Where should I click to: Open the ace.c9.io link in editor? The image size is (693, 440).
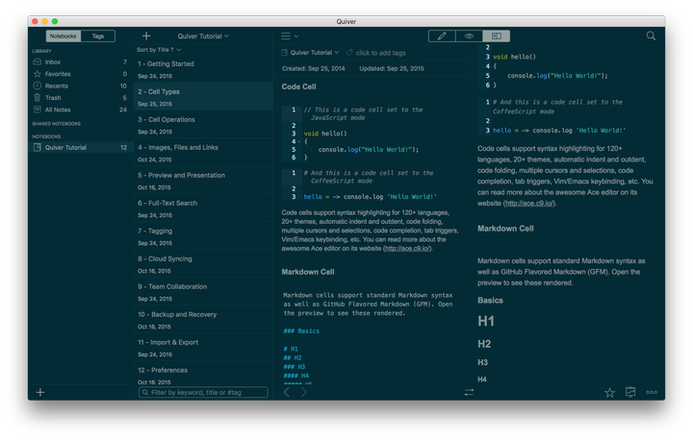[x=406, y=248]
